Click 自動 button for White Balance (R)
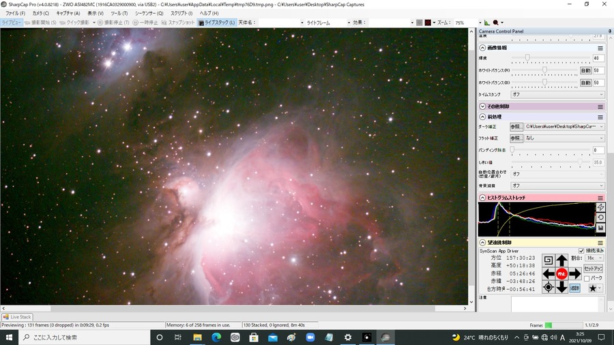 [x=585, y=70]
